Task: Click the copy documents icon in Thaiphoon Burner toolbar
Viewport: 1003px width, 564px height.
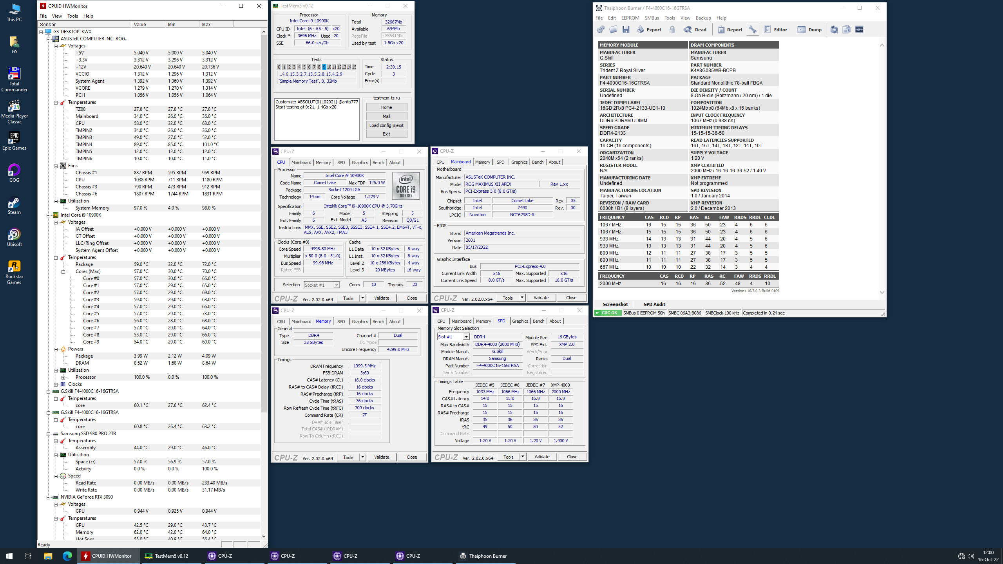Action: coord(847,30)
